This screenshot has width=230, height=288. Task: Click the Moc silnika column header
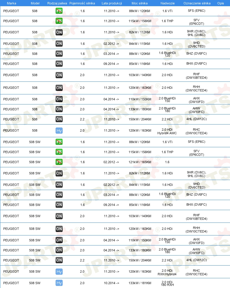coord(139,3)
